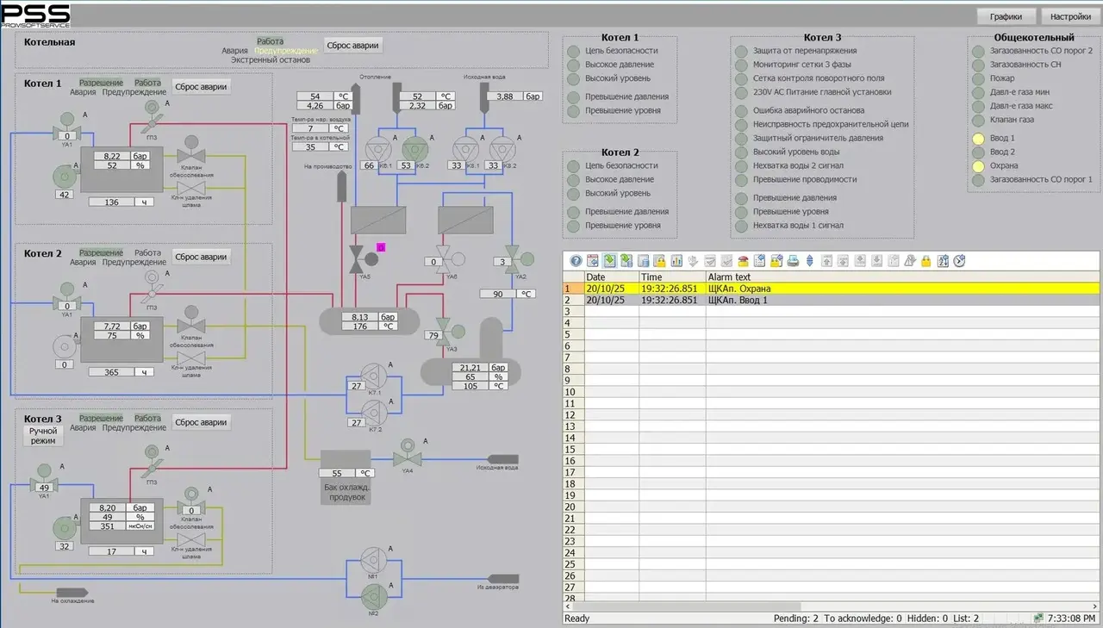Open the Sort dialog icon
The width and height of the screenshot is (1103, 628).
pyautogui.click(x=943, y=261)
